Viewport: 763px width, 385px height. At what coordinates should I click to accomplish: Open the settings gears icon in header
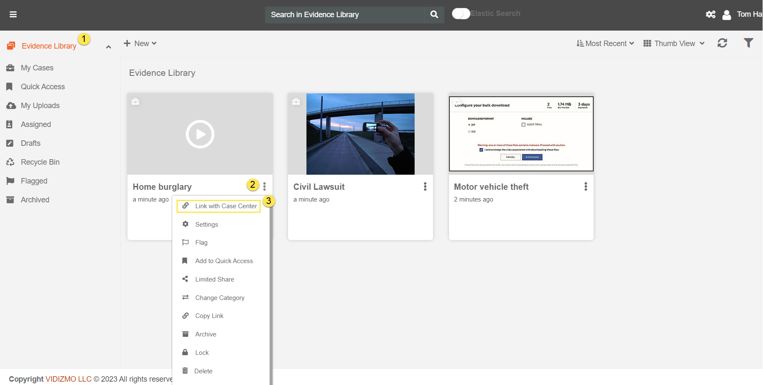(x=710, y=15)
